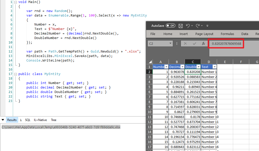This screenshot has height=151, width=259.
Task: Collapse the MyEntity class code region
Action: [15, 74]
